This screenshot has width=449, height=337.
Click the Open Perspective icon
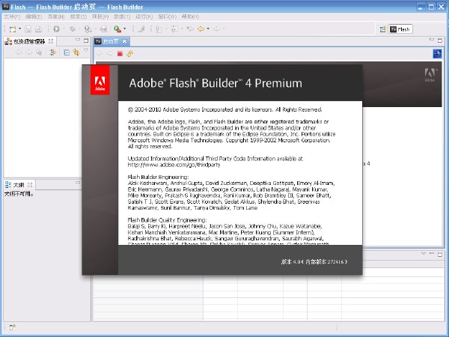point(382,29)
